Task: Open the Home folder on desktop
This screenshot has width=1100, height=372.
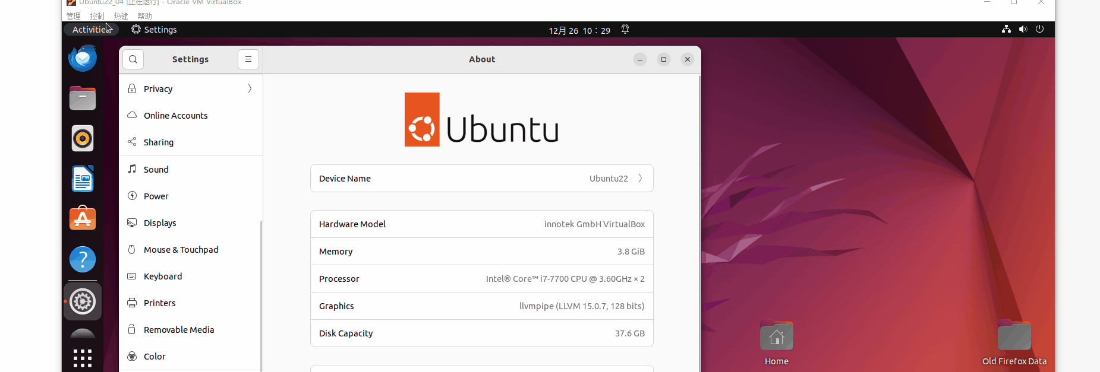Action: (x=777, y=343)
